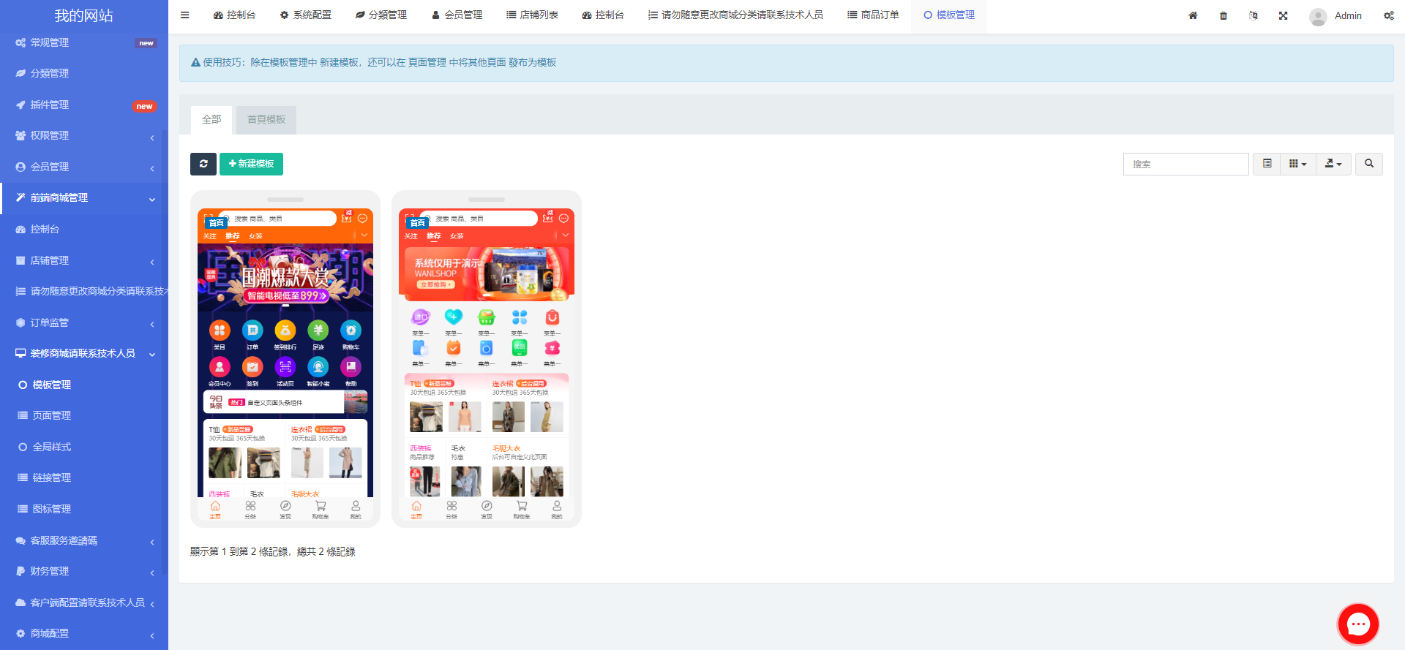Open 页面管理 in the sidebar

coord(84,415)
